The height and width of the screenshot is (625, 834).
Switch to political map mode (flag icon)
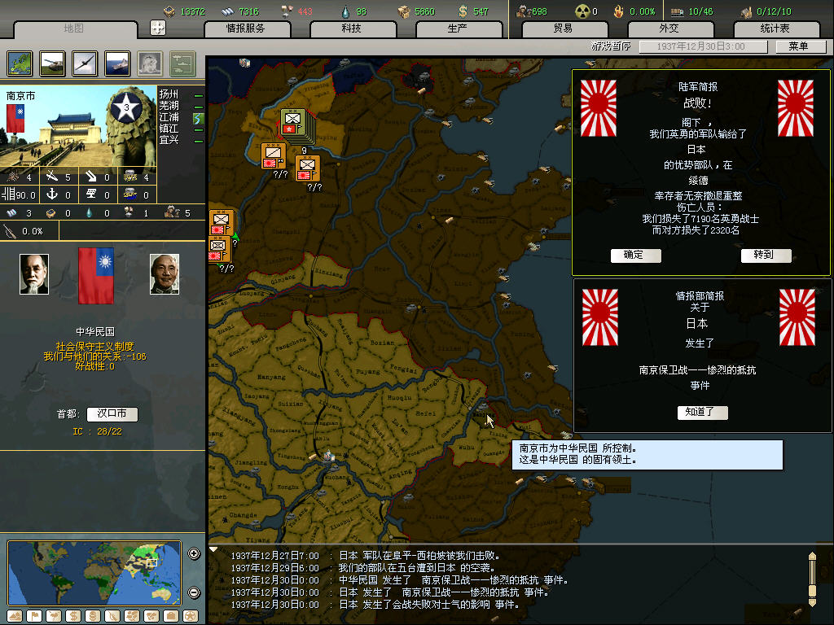pyautogui.click(x=34, y=616)
